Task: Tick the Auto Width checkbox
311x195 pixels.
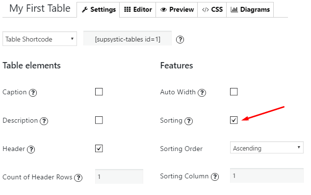Action: point(234,92)
